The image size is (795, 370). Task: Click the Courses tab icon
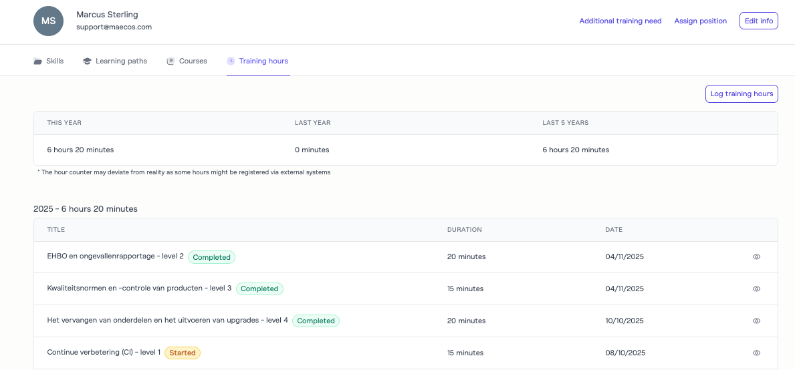click(x=171, y=61)
